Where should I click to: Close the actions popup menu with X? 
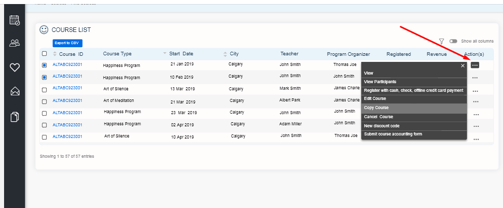pos(463,65)
